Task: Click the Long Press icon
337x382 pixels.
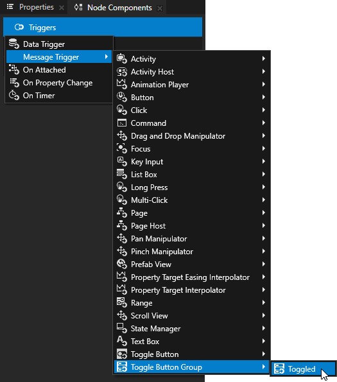Action: click(x=122, y=187)
